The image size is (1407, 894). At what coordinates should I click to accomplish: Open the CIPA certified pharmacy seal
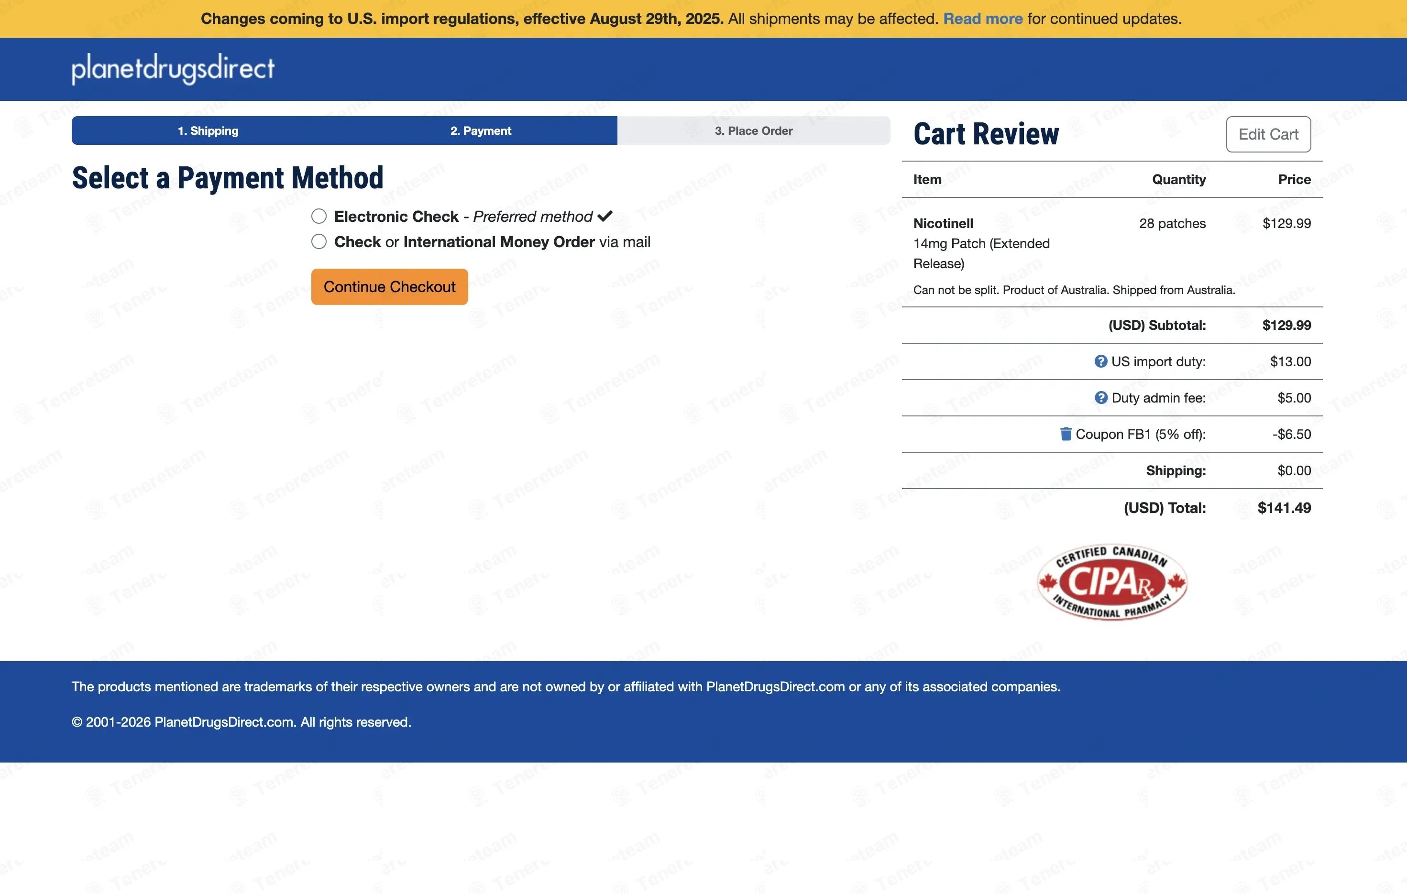pos(1112,582)
